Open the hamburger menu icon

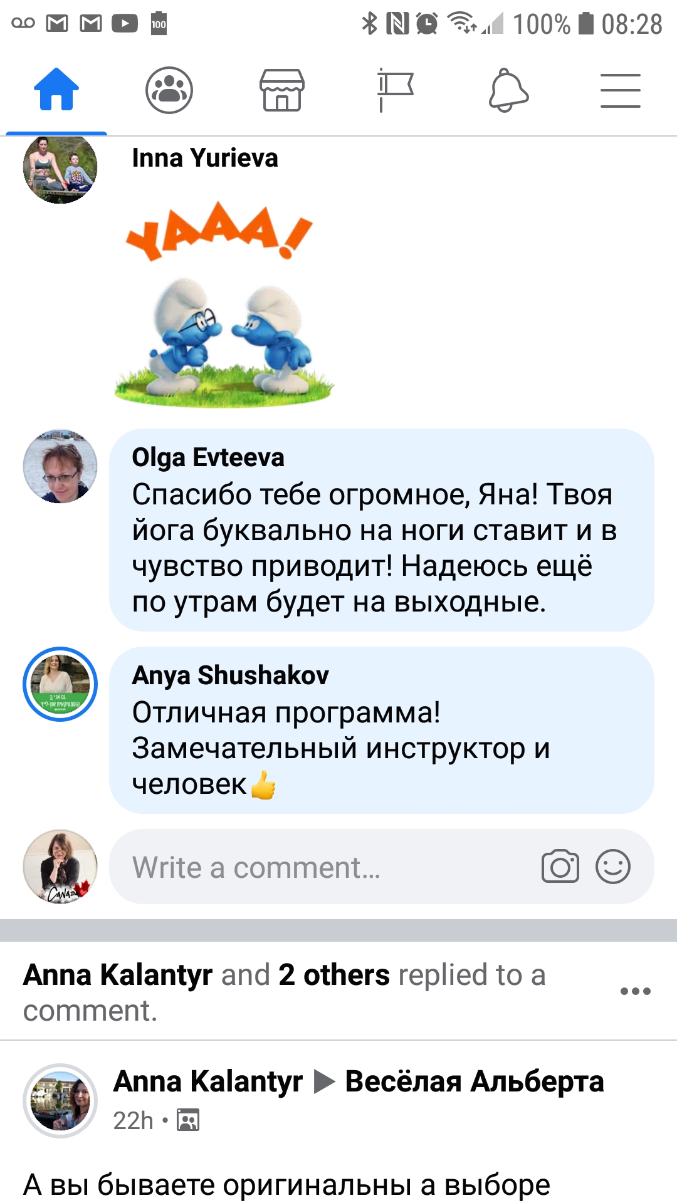click(621, 90)
